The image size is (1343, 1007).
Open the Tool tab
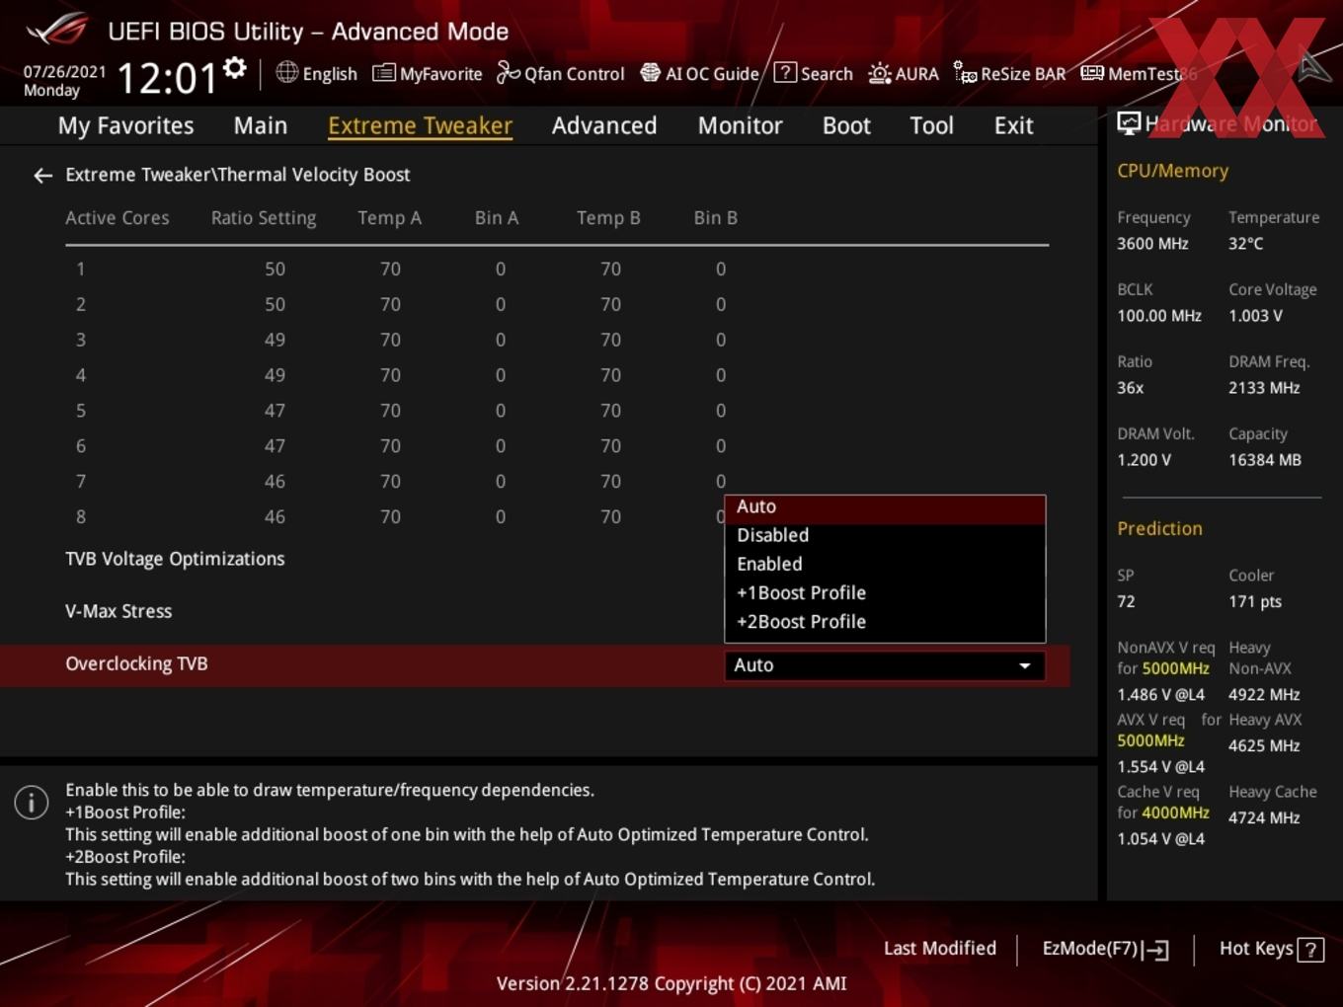pos(931,125)
